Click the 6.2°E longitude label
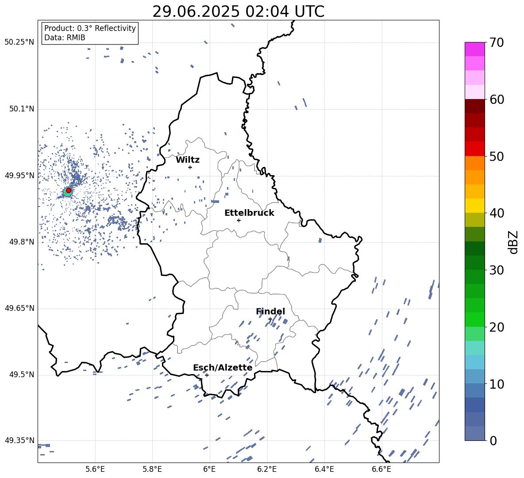The image size is (524, 478). 267,469
